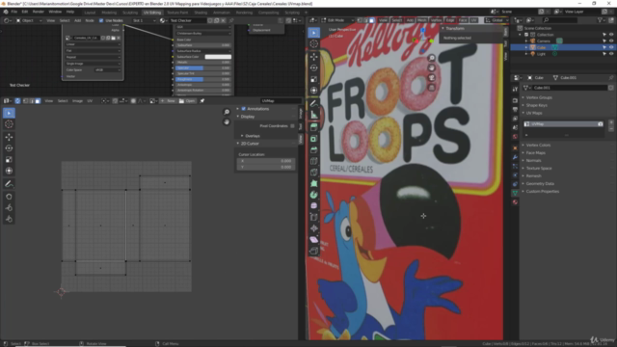617x347 pixels.
Task: Click the Subsurface Color white swatch
Action: click(218, 57)
